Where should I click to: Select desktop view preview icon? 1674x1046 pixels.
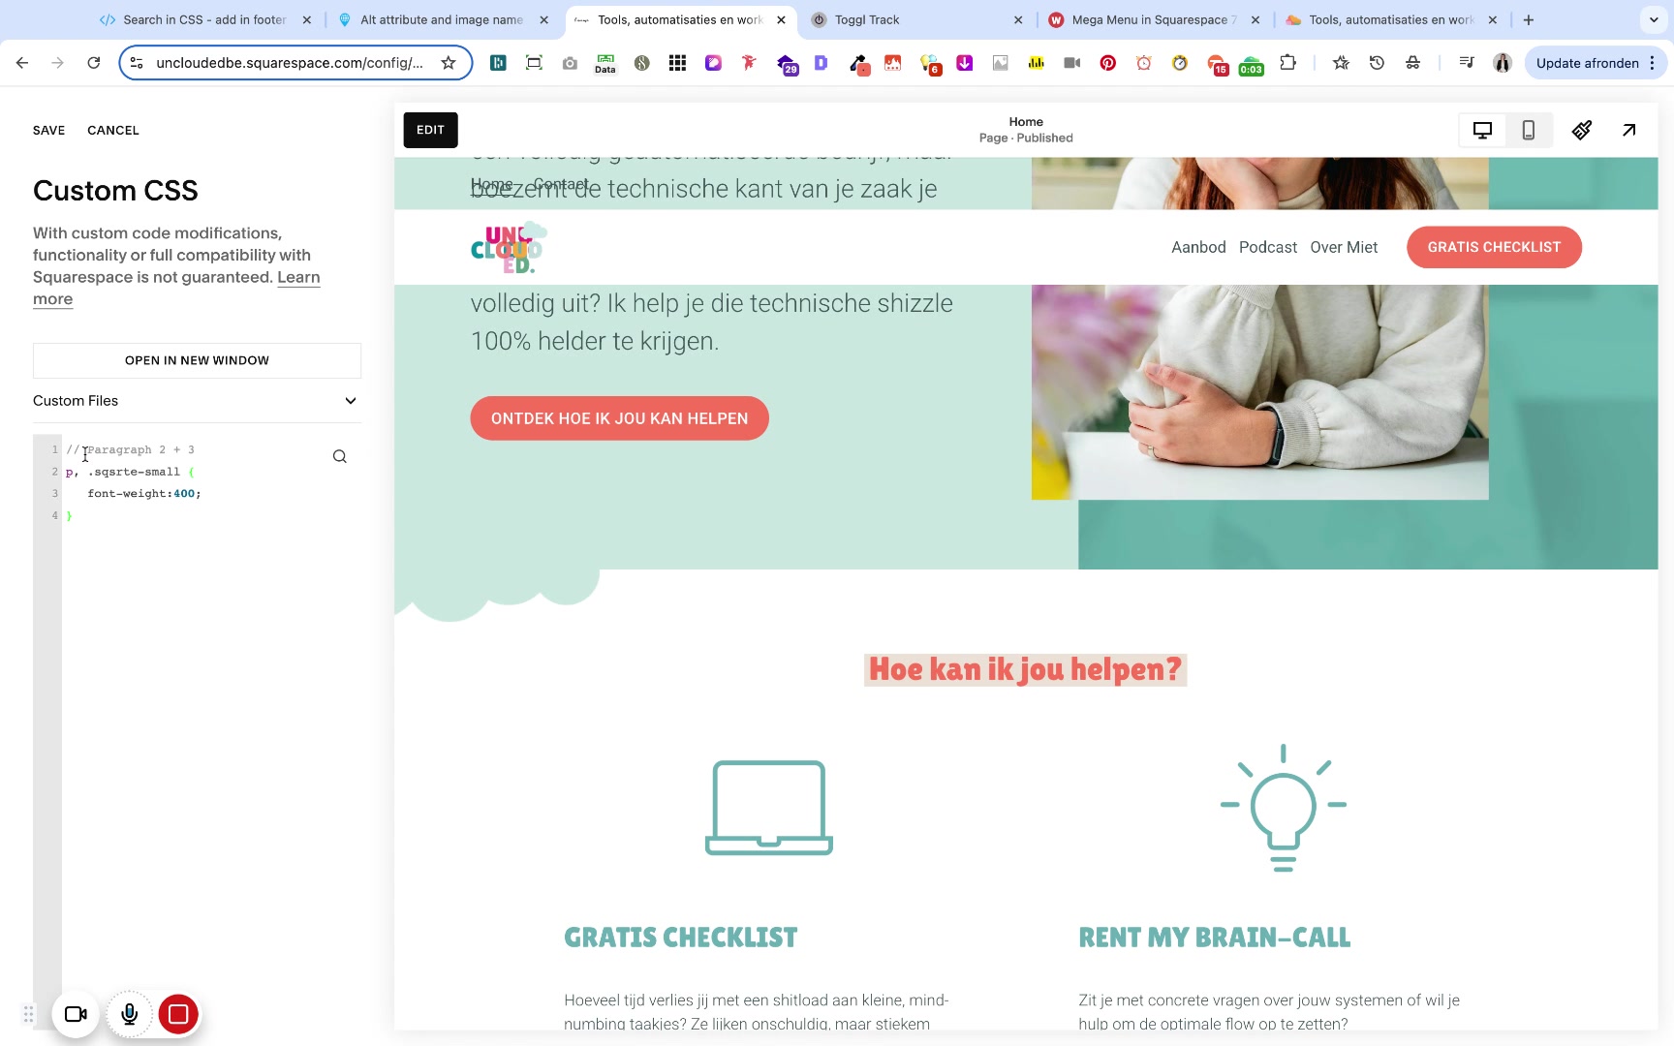coord(1482,130)
